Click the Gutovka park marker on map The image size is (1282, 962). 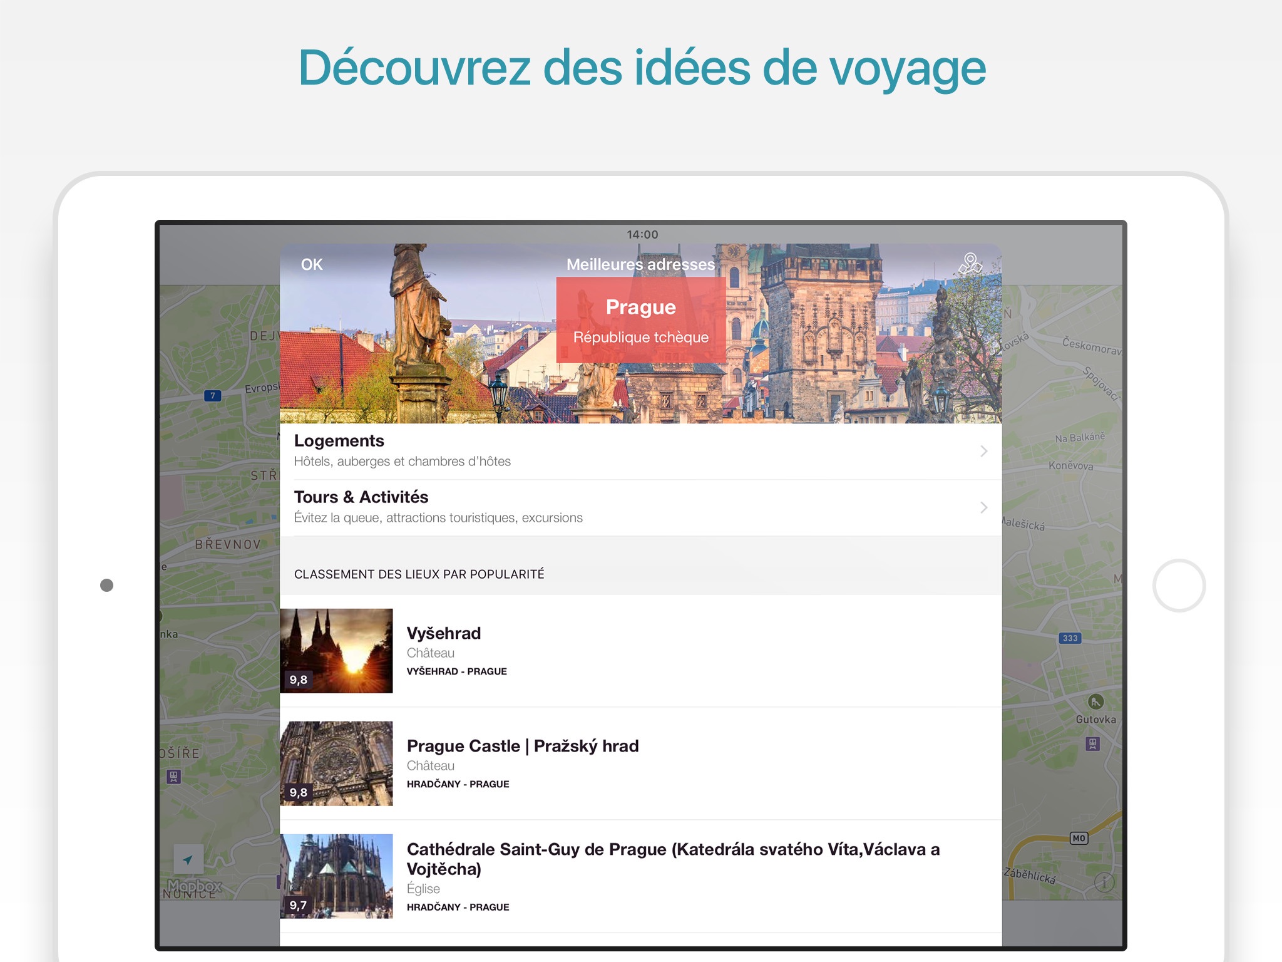[1095, 702]
